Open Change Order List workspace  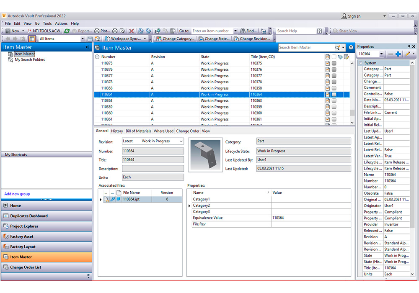pos(47,267)
